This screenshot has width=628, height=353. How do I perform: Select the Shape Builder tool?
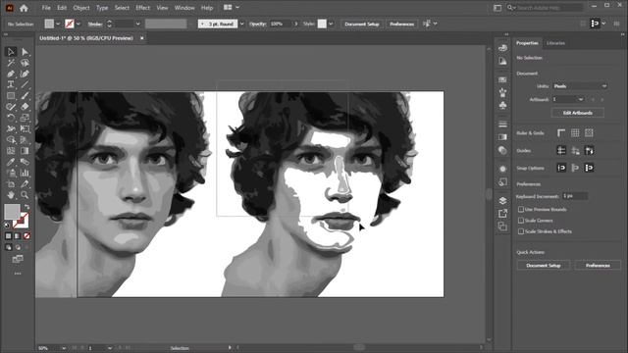pyautogui.click(x=11, y=139)
